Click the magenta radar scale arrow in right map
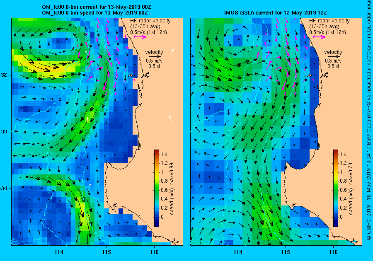Image resolution: width=373 pixels, height=261 pixels. point(319,37)
